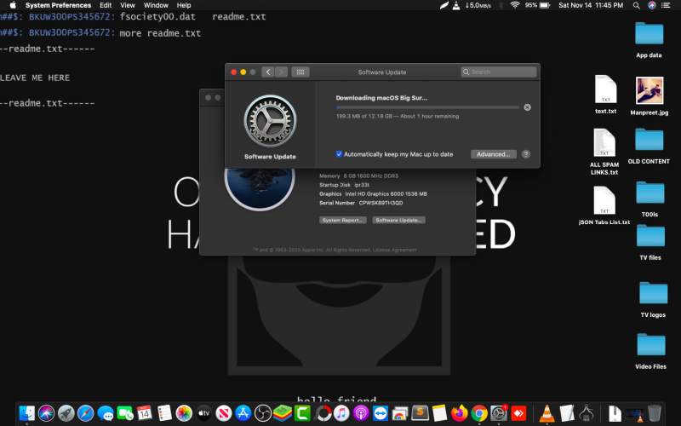Screen dimensions: 681x426
Task: Click forward arrow in System Preferences toolbar
Action: (x=282, y=72)
